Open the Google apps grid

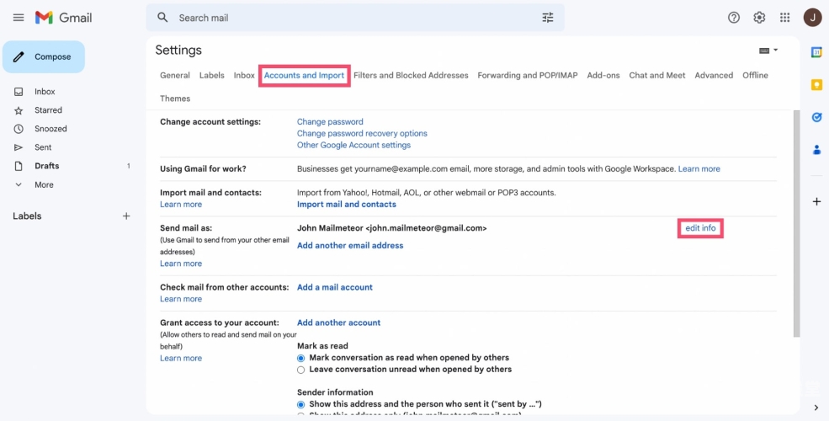click(x=784, y=18)
